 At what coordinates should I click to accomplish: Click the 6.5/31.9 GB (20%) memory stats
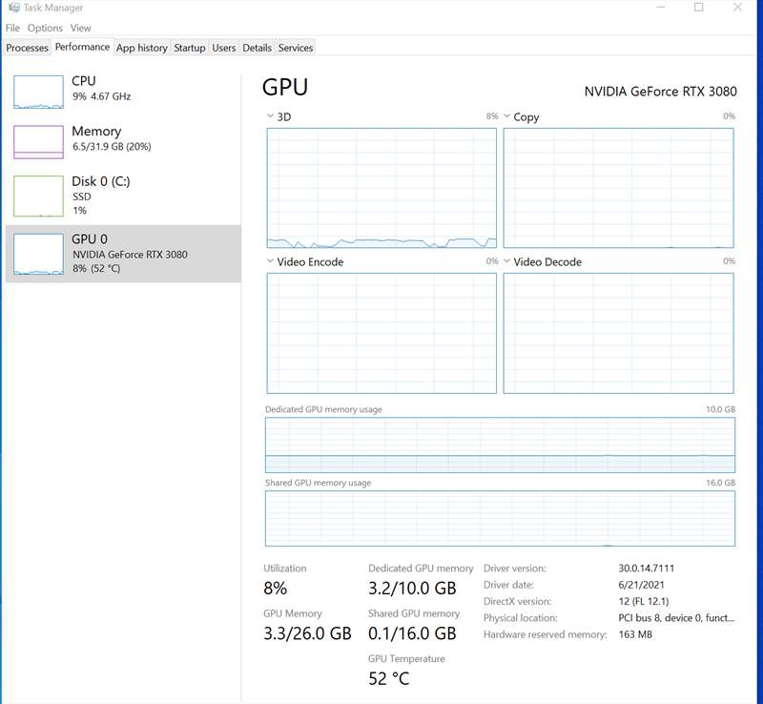click(x=112, y=147)
